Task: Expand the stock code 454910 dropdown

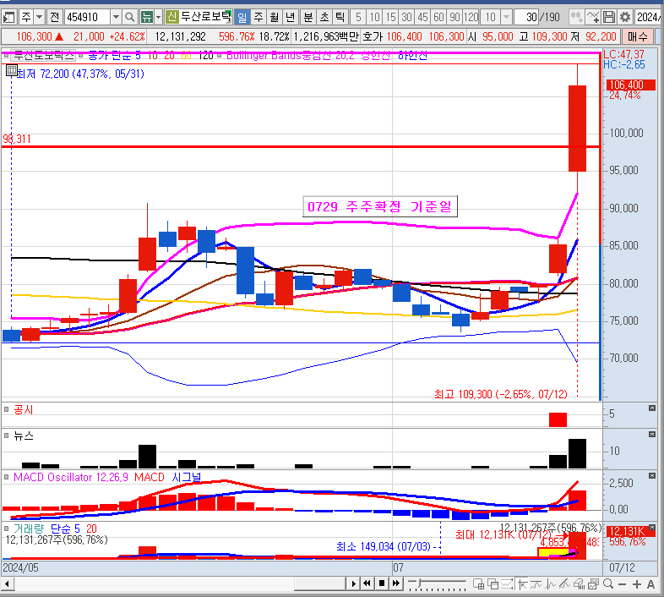Action: click(x=116, y=18)
